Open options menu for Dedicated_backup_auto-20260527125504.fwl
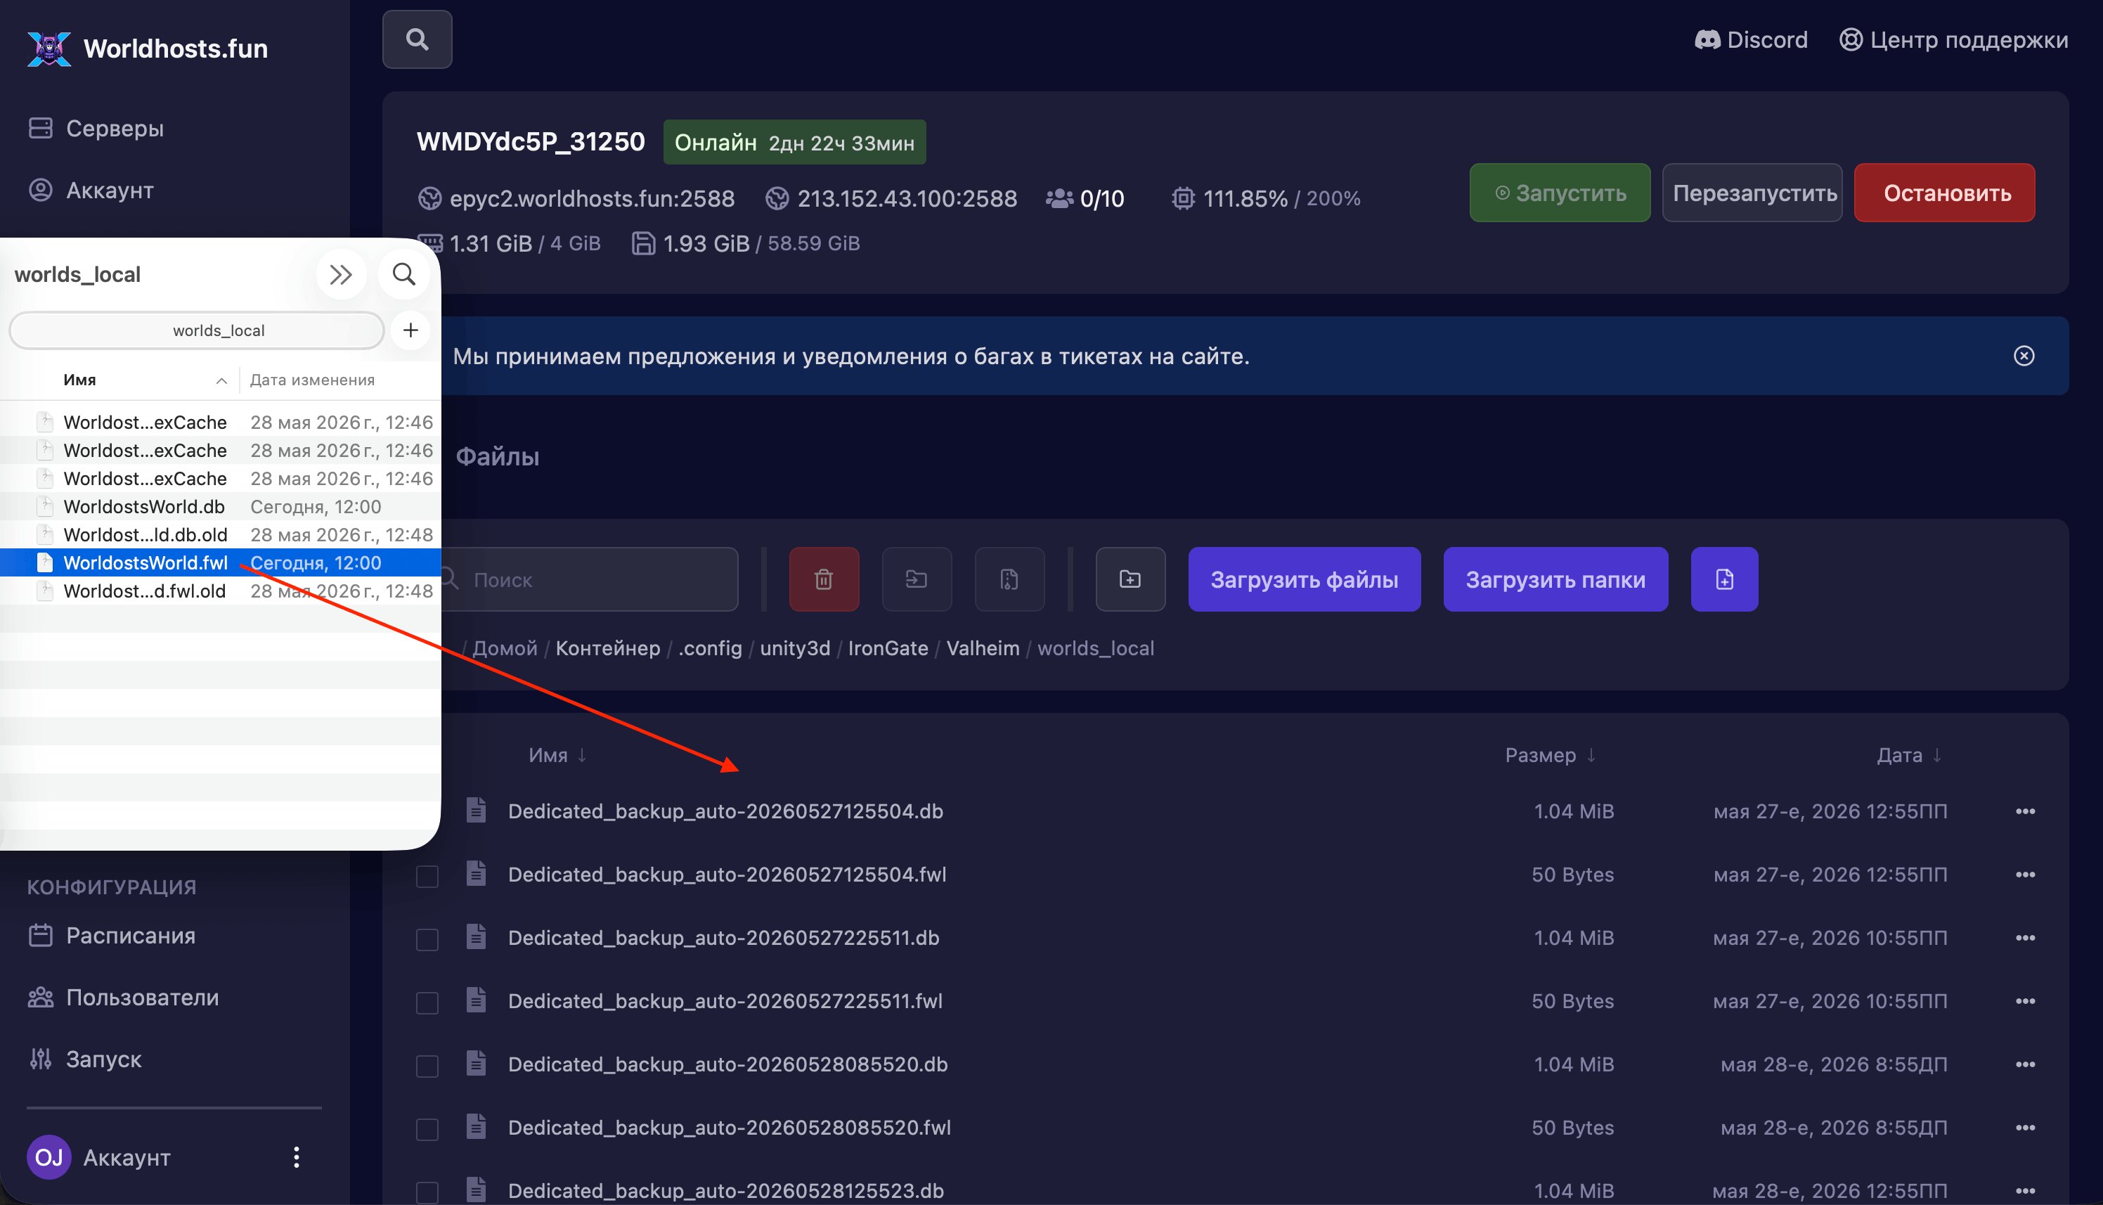The height and width of the screenshot is (1205, 2103). pos(2024,875)
